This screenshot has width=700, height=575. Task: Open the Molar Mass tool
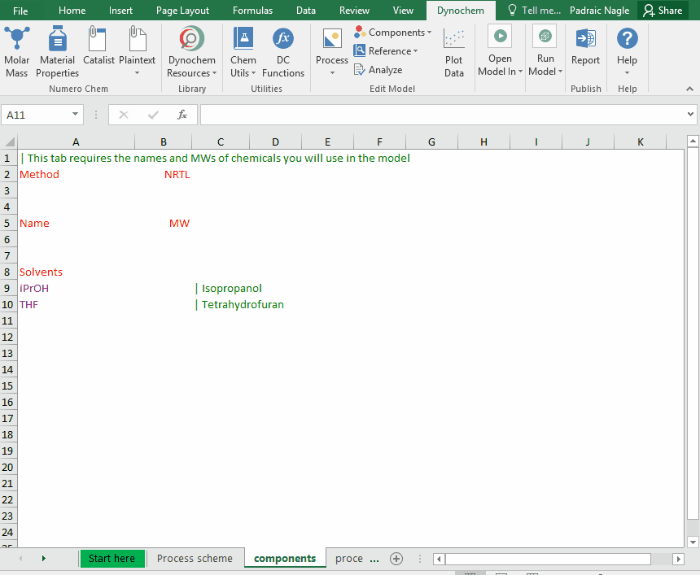(17, 51)
